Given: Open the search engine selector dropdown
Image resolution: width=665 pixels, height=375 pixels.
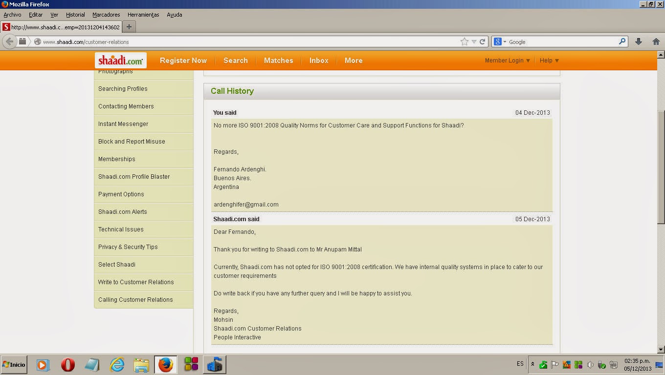Looking at the screenshot, I should pyautogui.click(x=500, y=42).
